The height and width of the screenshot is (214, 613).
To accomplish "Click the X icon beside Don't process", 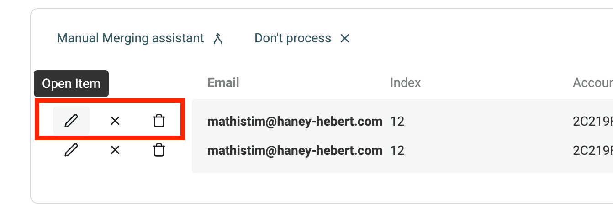I will click(x=345, y=39).
